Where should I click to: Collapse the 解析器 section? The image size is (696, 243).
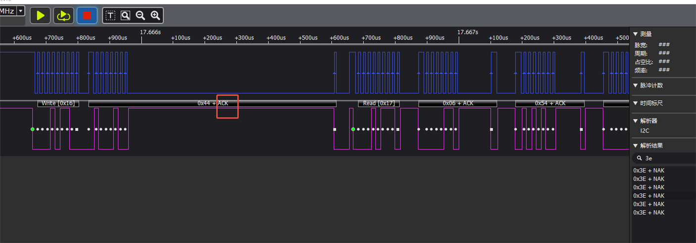point(636,121)
